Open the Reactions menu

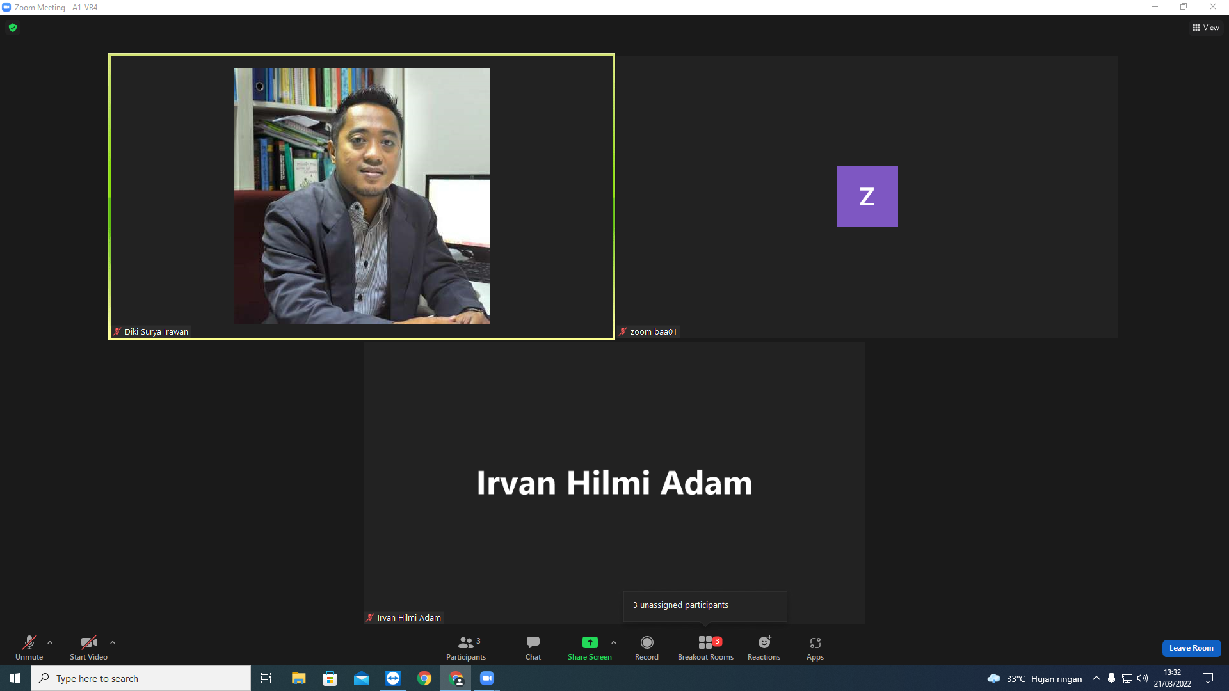[764, 647]
